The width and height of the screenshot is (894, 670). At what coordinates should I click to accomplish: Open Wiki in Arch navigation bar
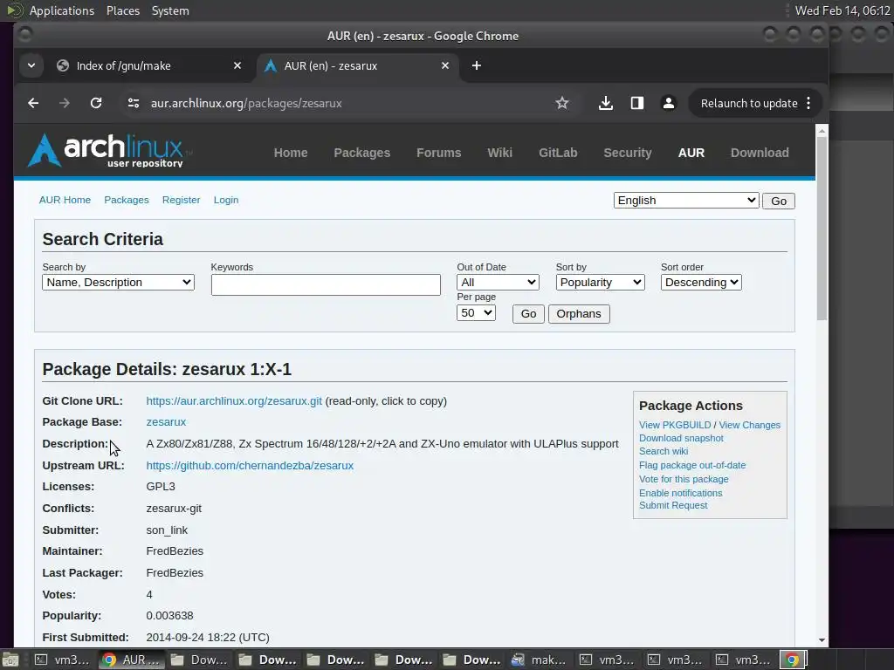500,153
